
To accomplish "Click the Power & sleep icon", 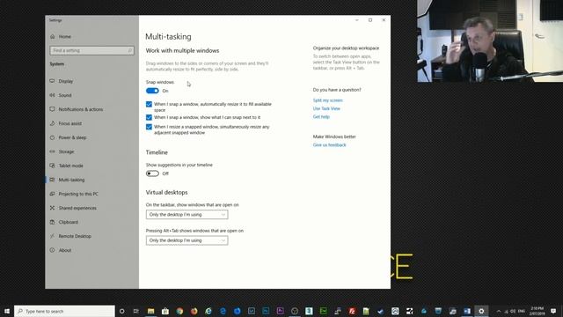I will pyautogui.click(x=53, y=137).
